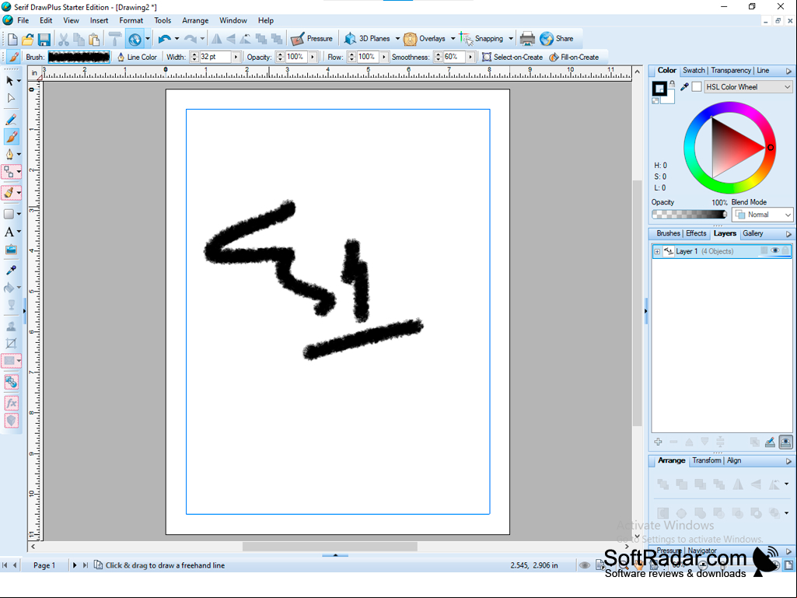Click the Open folder icon
This screenshot has height=598, width=797.
28,39
